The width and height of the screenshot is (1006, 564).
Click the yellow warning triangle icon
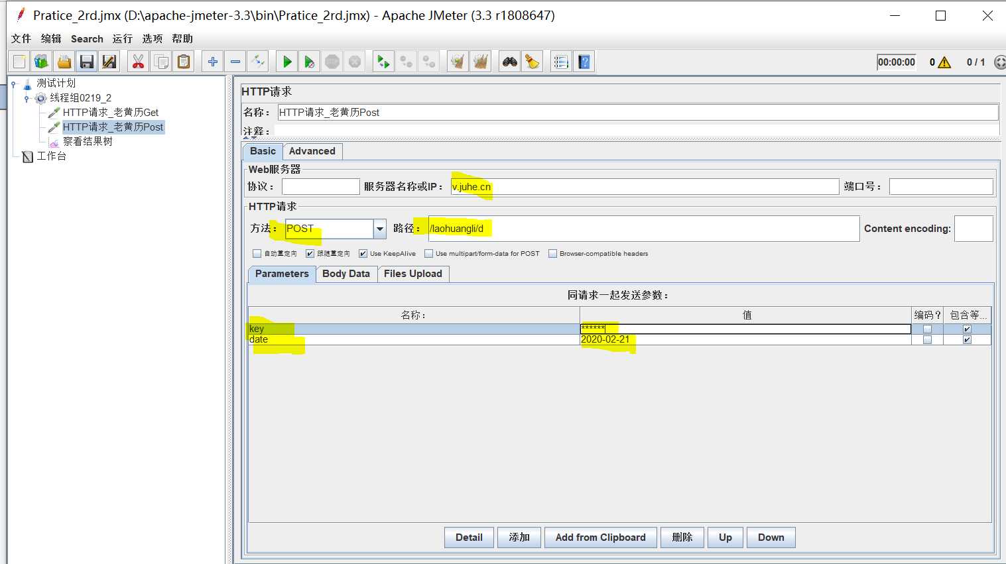(944, 62)
